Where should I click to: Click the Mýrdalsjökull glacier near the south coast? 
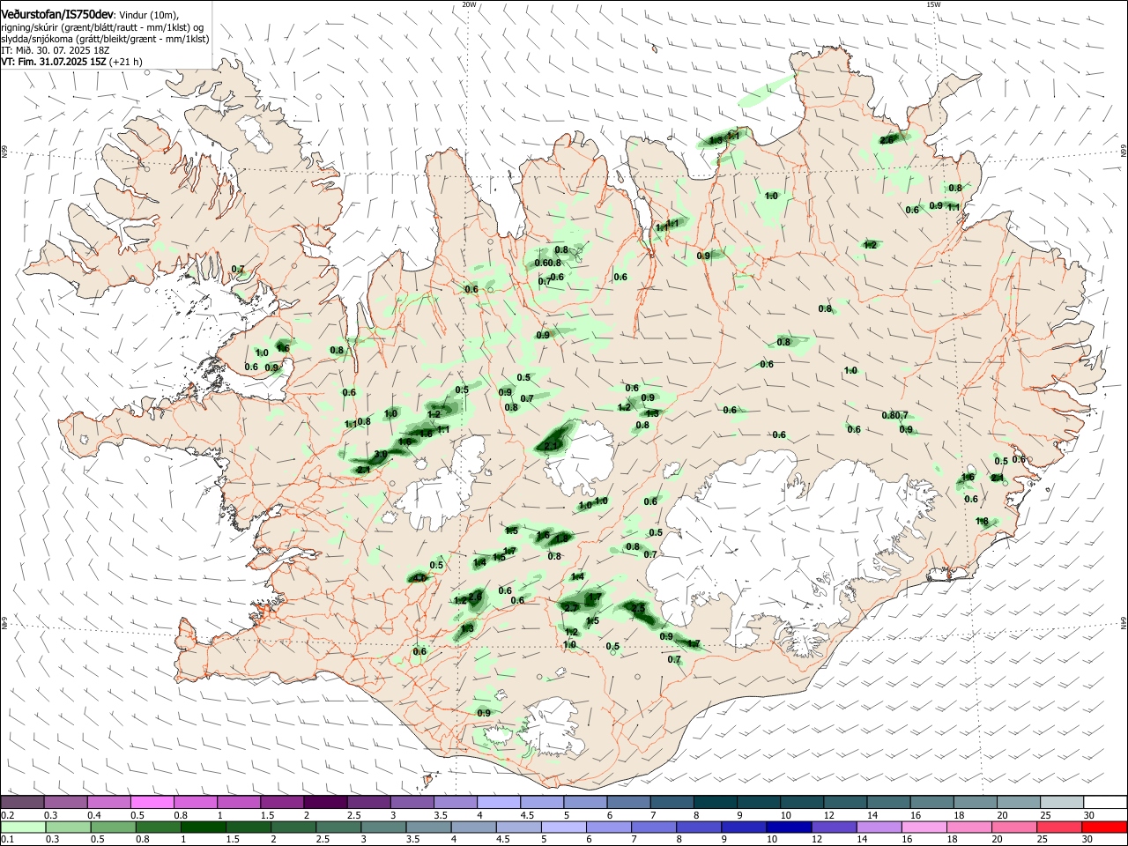[x=551, y=728]
